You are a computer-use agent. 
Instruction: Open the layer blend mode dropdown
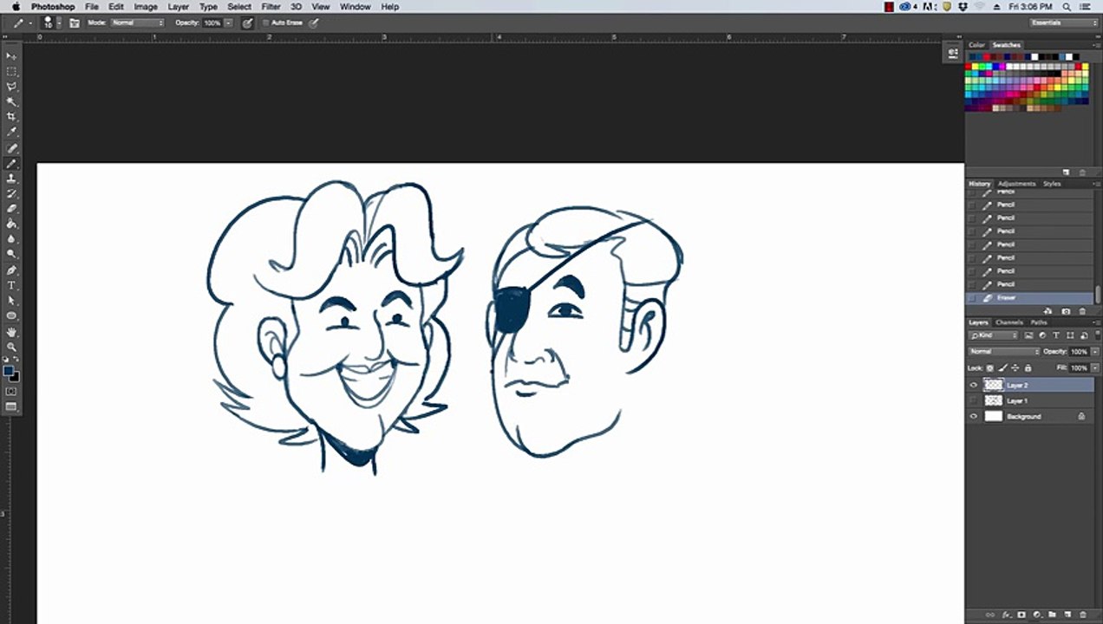[1004, 352]
